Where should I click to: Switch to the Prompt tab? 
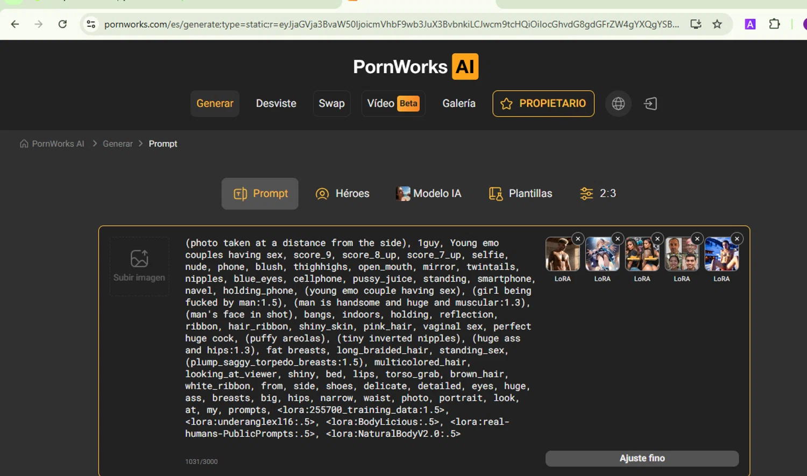coord(260,194)
